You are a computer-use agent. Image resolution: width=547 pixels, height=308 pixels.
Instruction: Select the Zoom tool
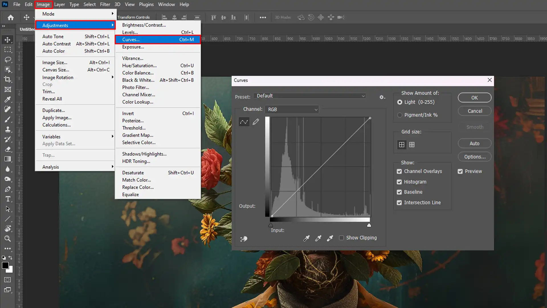tap(8, 239)
